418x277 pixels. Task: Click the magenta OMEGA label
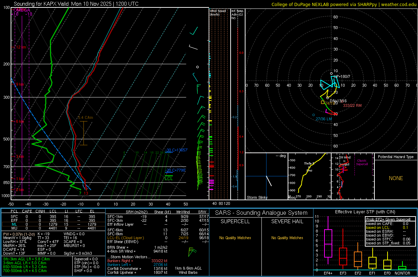pos(22,10)
